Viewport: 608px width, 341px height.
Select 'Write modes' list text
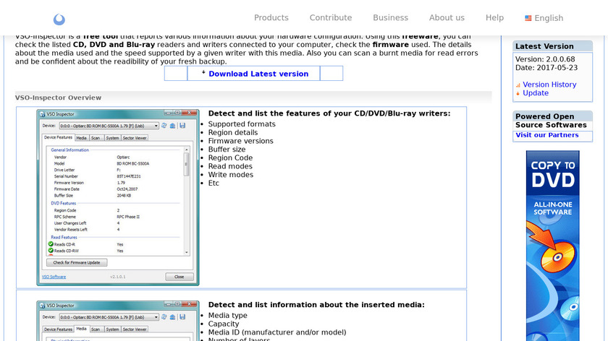[x=231, y=175]
